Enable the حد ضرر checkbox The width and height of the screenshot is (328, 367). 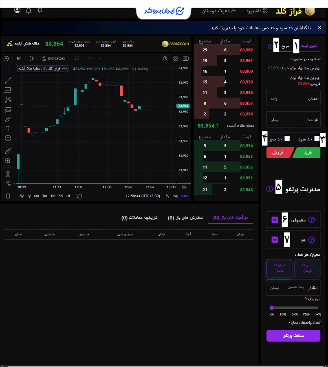pyautogui.click(x=287, y=139)
